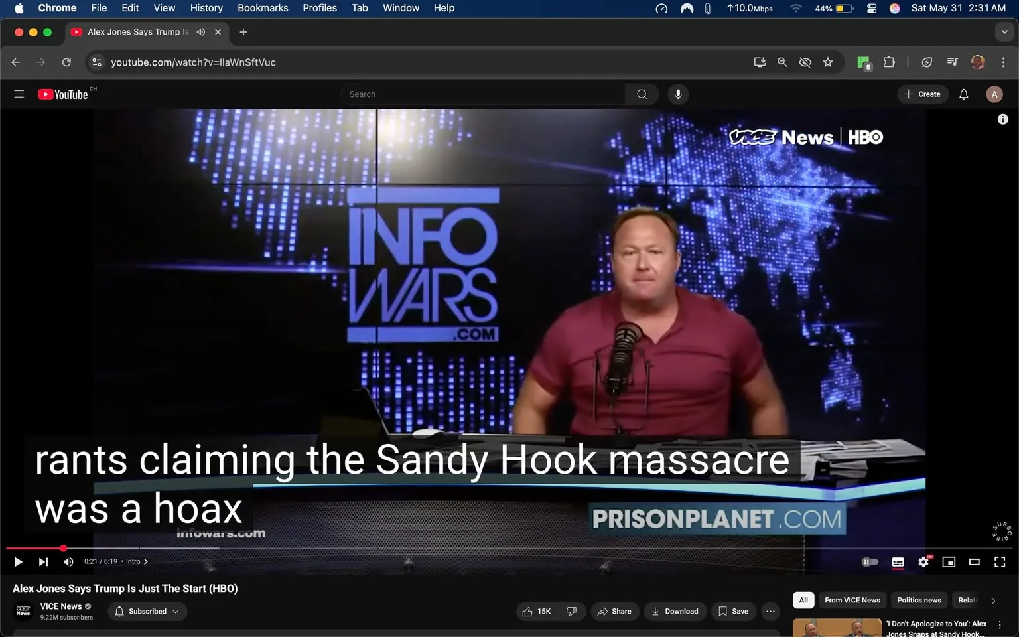Switch to theater mode
The height and width of the screenshot is (637, 1019).
click(x=974, y=561)
